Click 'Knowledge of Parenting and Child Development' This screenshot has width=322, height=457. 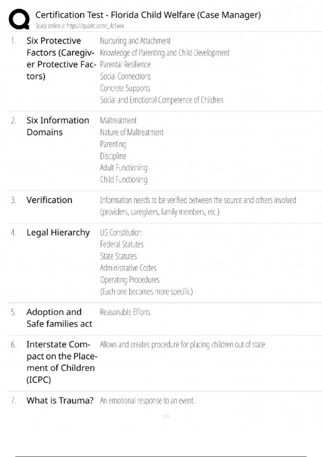pos(165,53)
